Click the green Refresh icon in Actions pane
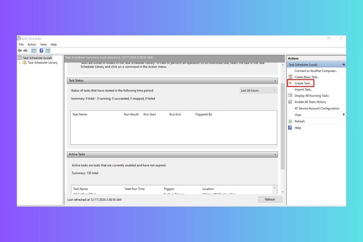The width and height of the screenshot is (363, 242). click(x=290, y=121)
